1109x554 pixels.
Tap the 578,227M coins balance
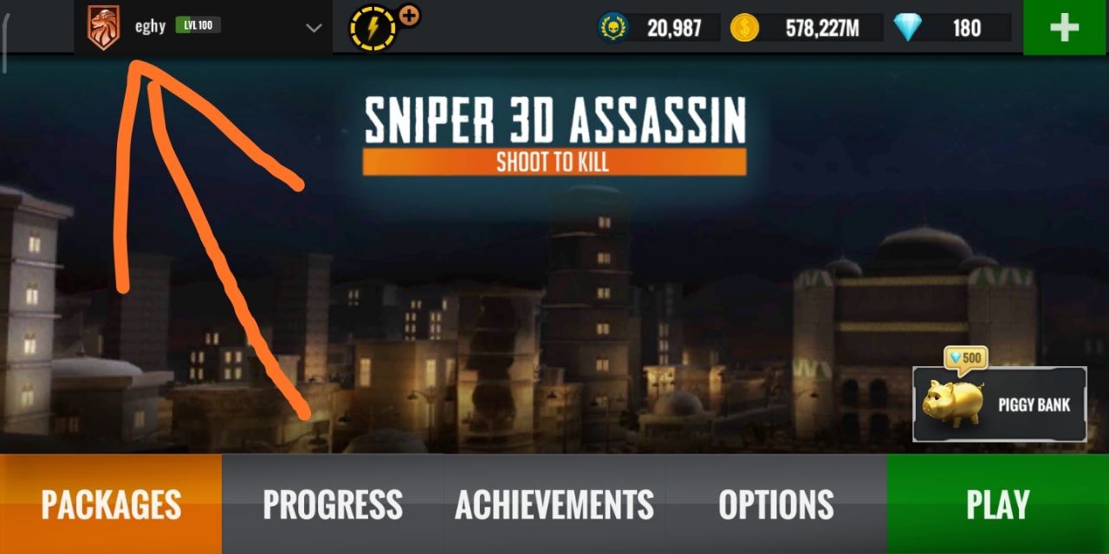pyautogui.click(x=822, y=29)
